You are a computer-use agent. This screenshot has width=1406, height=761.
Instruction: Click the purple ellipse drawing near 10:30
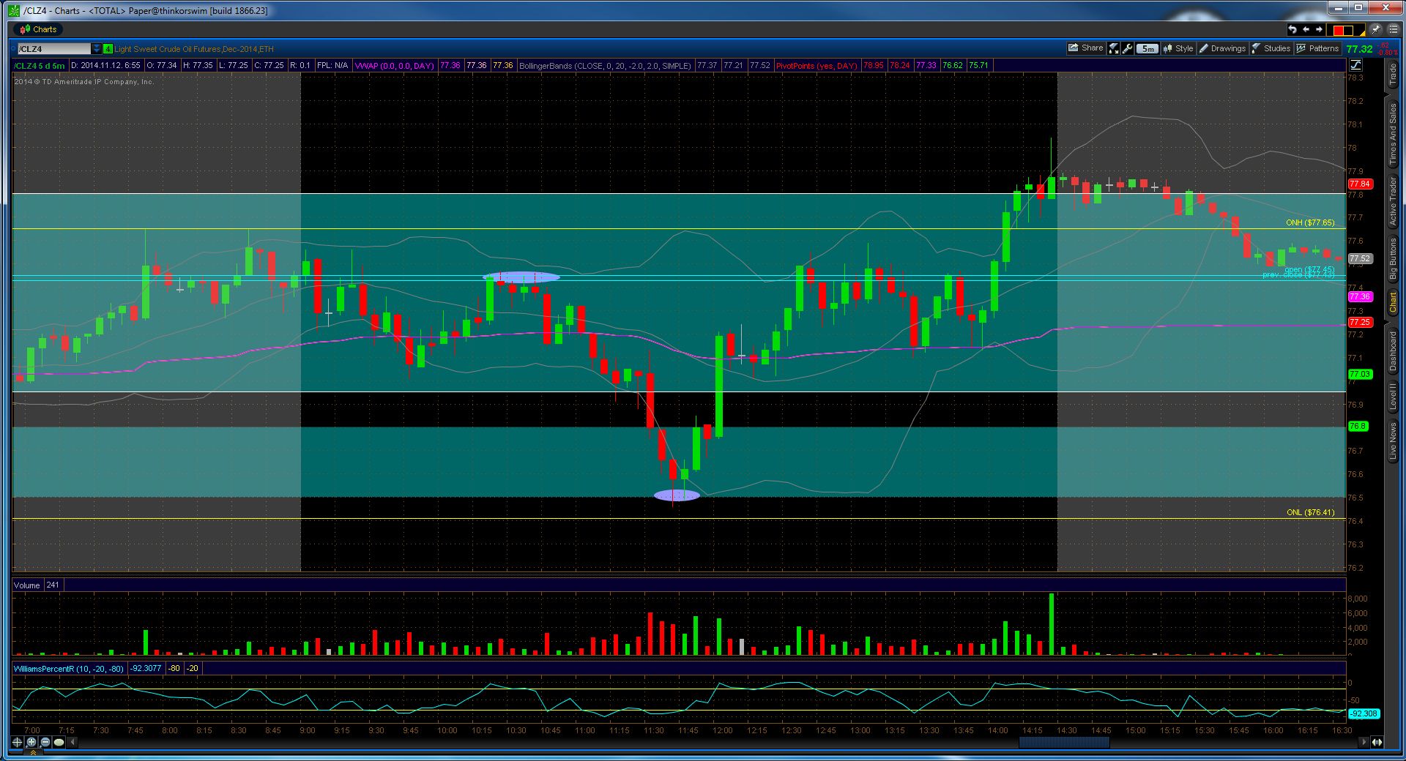pos(522,277)
